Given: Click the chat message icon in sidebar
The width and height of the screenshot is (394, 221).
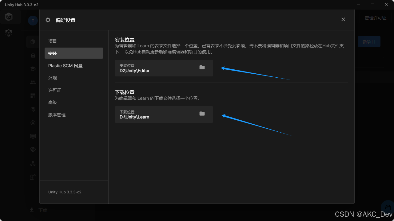Looking at the screenshot, I should click(33, 136).
